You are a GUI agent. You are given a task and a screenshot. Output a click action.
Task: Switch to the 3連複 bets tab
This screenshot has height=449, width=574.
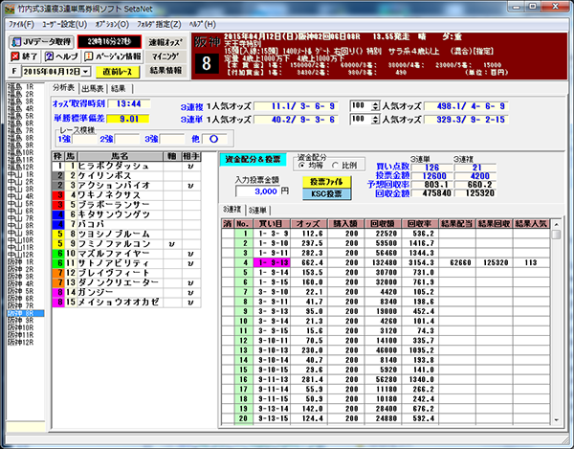pyautogui.click(x=232, y=210)
